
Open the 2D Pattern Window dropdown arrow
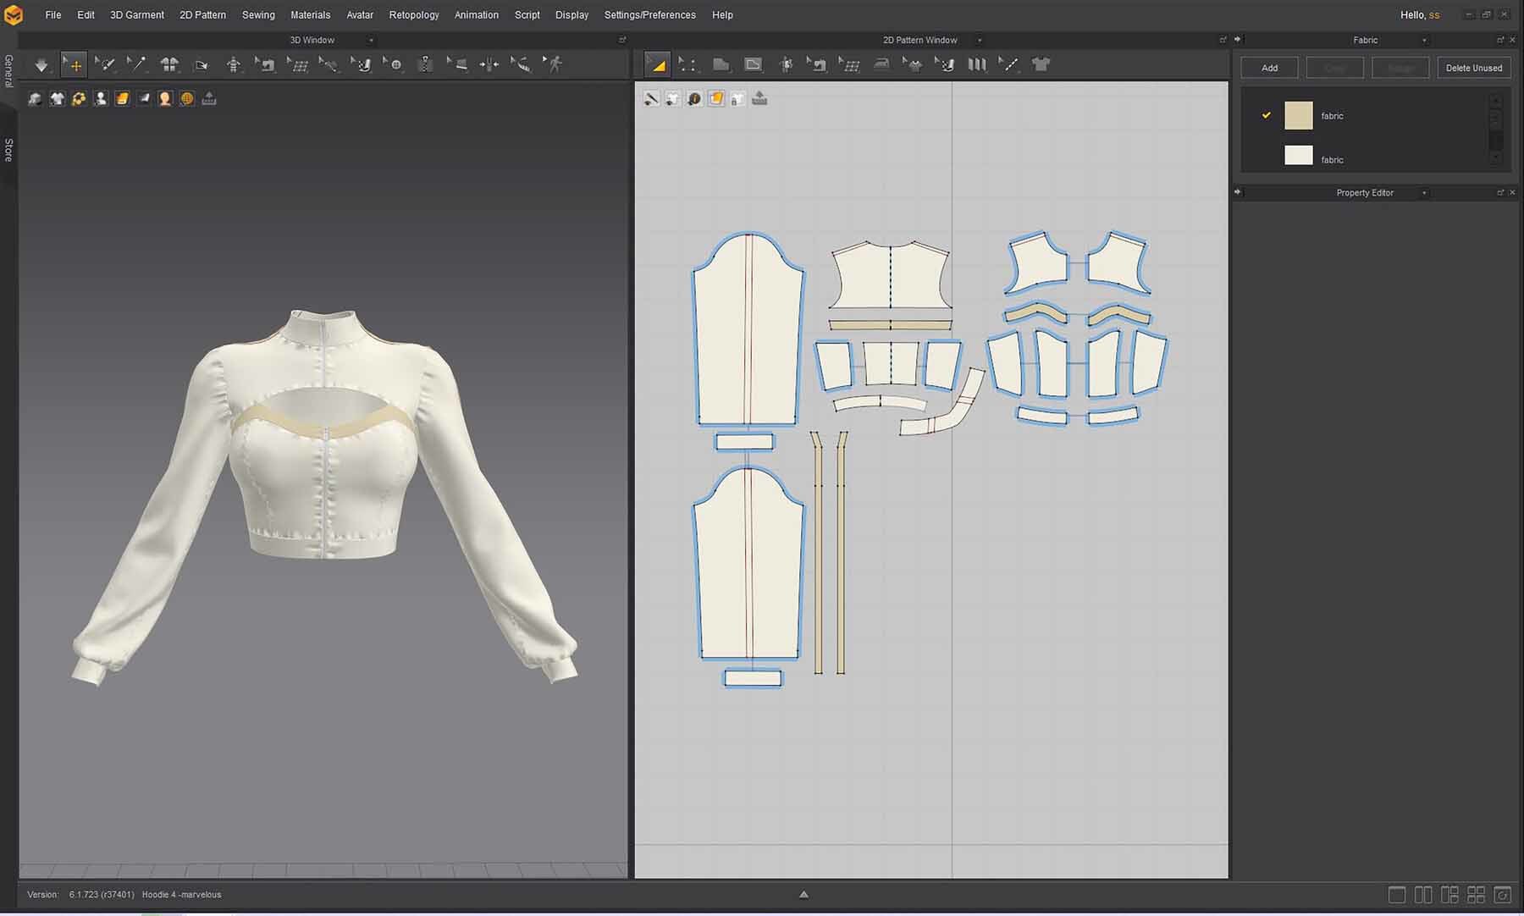click(980, 40)
